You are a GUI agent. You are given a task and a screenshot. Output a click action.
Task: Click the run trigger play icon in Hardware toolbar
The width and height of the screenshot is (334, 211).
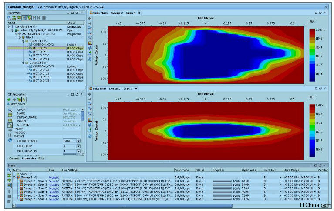[x=34, y=18]
